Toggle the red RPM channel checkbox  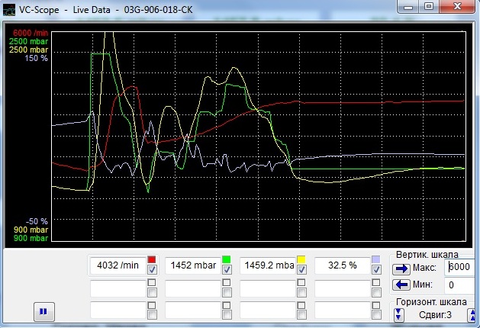click(152, 269)
